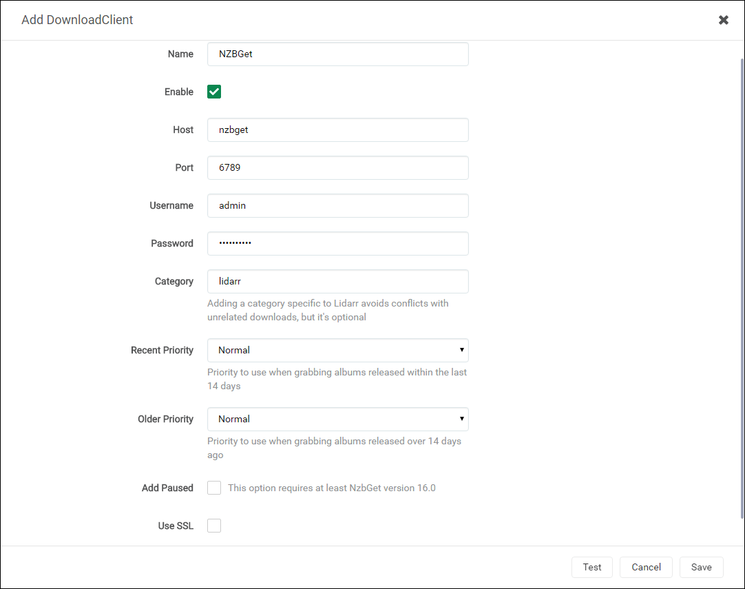Enable the Add Paused option

(213, 488)
